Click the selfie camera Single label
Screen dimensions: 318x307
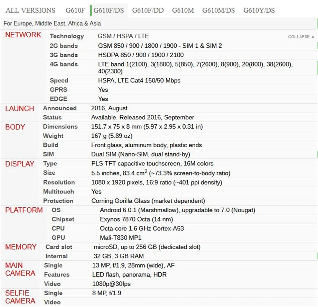point(53,293)
